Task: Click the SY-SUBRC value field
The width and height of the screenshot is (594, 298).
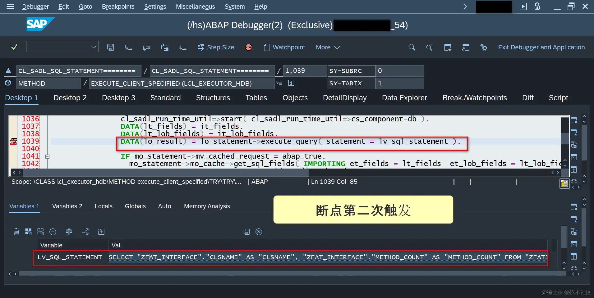Action: pyautogui.click(x=400, y=71)
